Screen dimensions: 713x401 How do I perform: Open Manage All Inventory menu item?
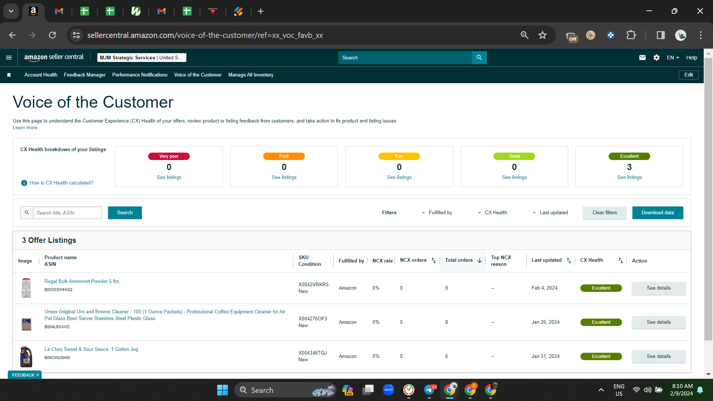(251, 75)
